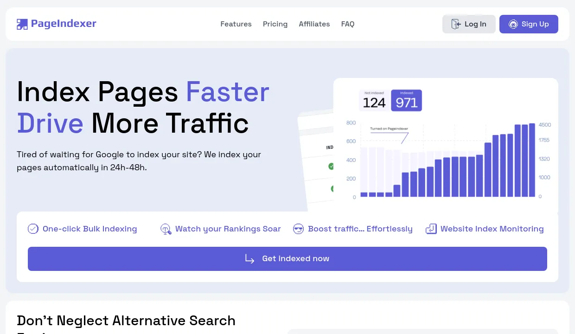
Task: Click the magnifier icon next to Watch your Rankings Soar
Action: [x=166, y=229]
